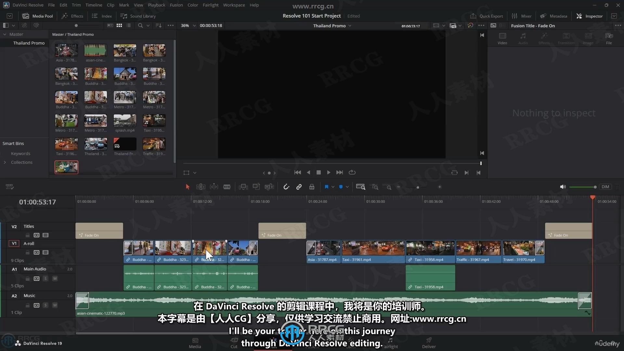Open the File menu

pyautogui.click(x=51, y=5)
